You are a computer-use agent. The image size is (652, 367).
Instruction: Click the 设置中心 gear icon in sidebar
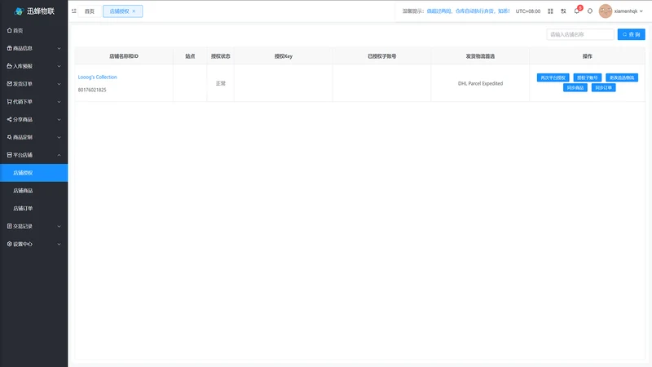click(x=10, y=244)
